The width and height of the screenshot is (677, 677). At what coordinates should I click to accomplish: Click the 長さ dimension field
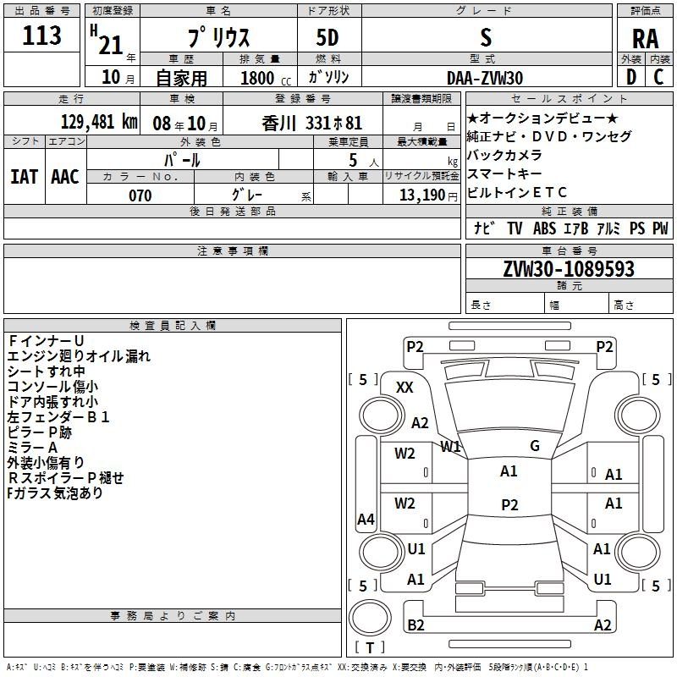[505, 304]
